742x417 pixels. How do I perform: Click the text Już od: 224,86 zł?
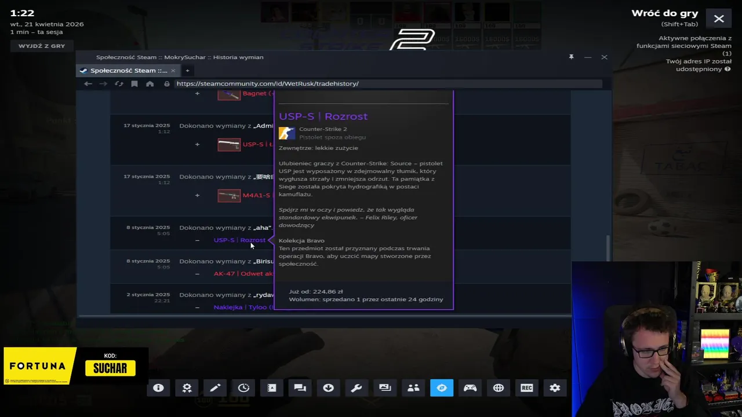pyautogui.click(x=316, y=291)
